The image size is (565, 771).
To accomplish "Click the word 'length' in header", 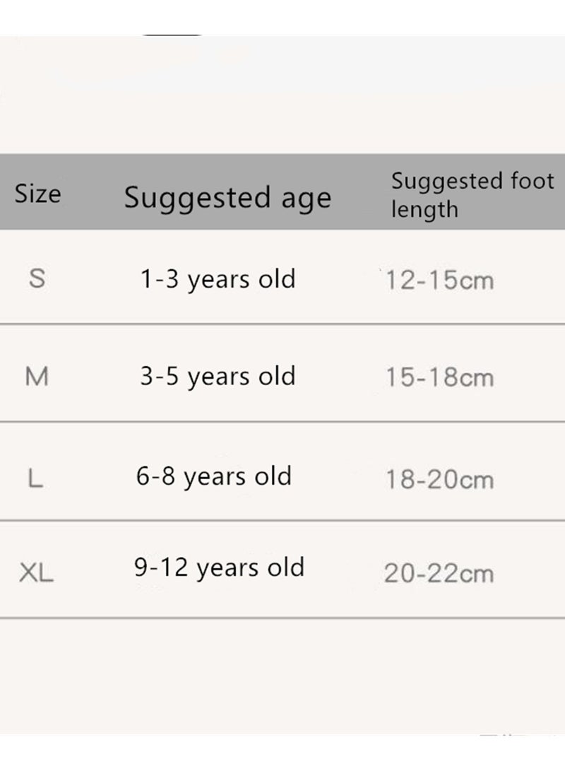I will (424, 209).
